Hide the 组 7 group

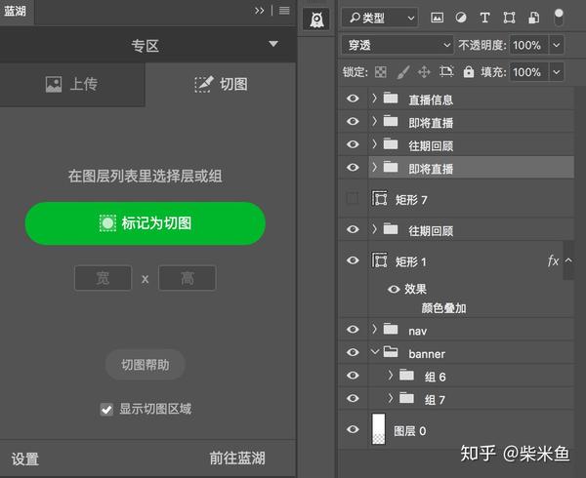[x=353, y=398]
